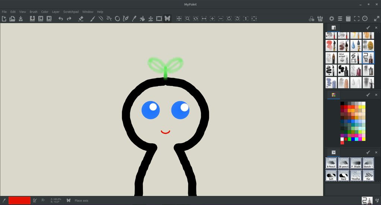Screen dimensions: 381x205
Task: Undo the last stroke
Action: [61, 19]
